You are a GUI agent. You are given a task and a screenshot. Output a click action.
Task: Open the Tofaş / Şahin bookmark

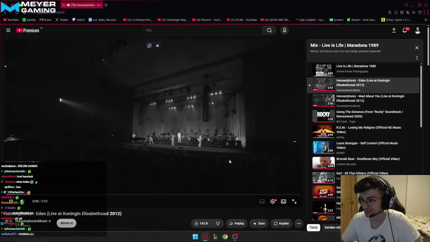[x=396, y=20]
